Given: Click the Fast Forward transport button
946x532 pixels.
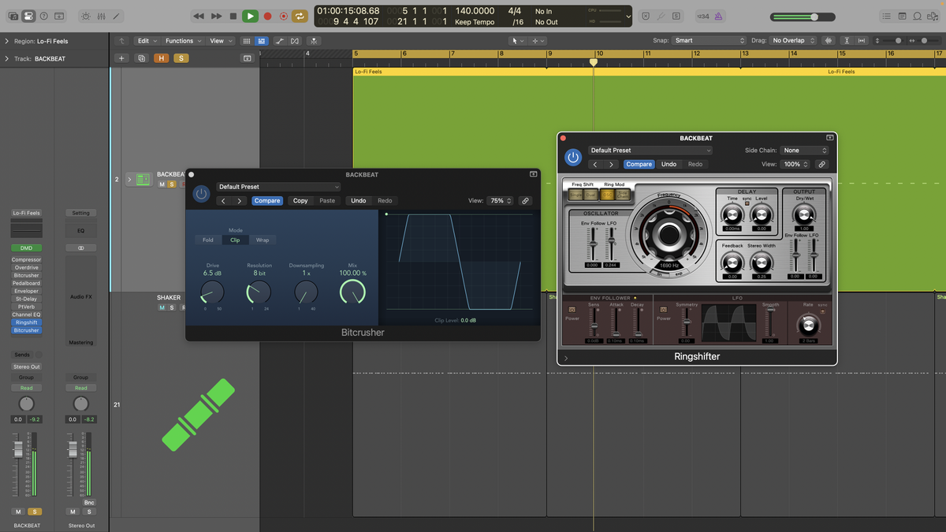Looking at the screenshot, I should pos(216,16).
